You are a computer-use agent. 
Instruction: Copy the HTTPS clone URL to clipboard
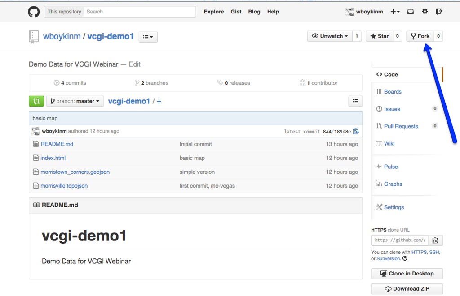click(435, 240)
